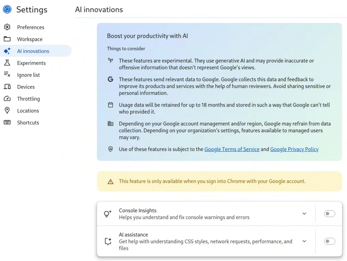Click the AI assistance chat sparkle icon
347x261 pixels.
coord(108,241)
